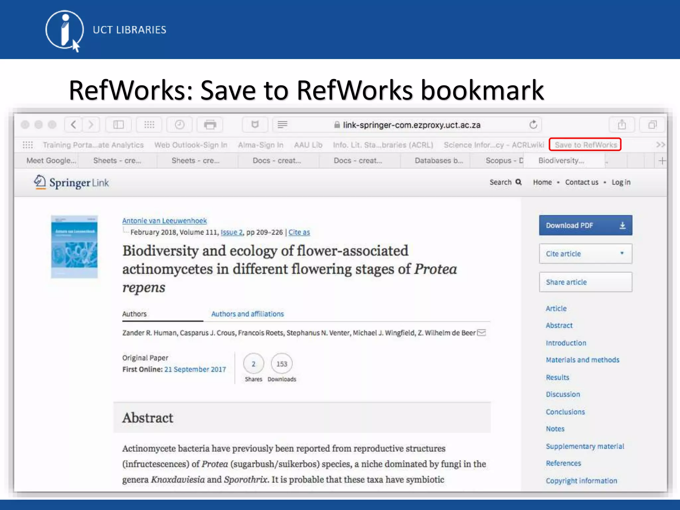
Task: Click the Pocket extension icon
Action: point(255,125)
